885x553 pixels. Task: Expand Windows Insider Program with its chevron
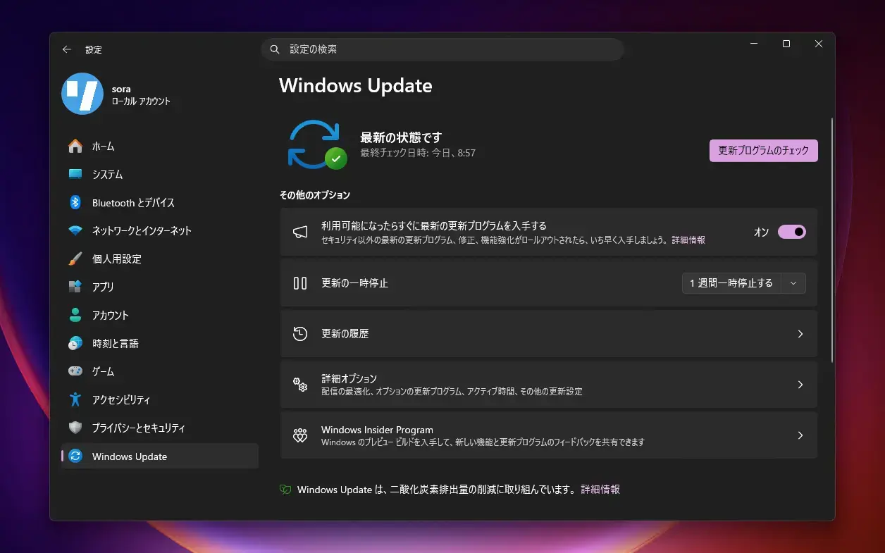(800, 435)
